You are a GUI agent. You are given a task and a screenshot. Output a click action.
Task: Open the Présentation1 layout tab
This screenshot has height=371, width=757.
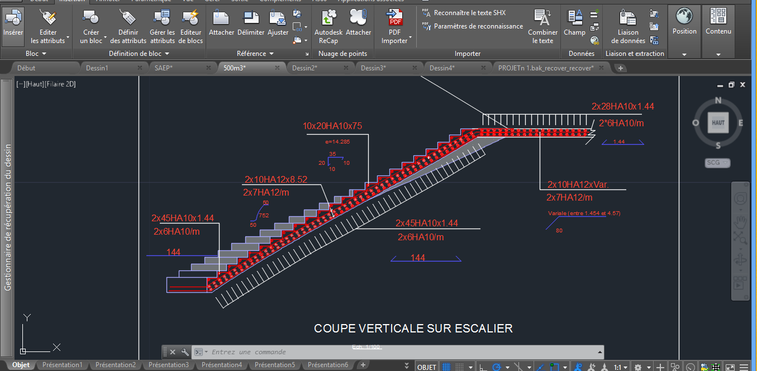click(62, 365)
